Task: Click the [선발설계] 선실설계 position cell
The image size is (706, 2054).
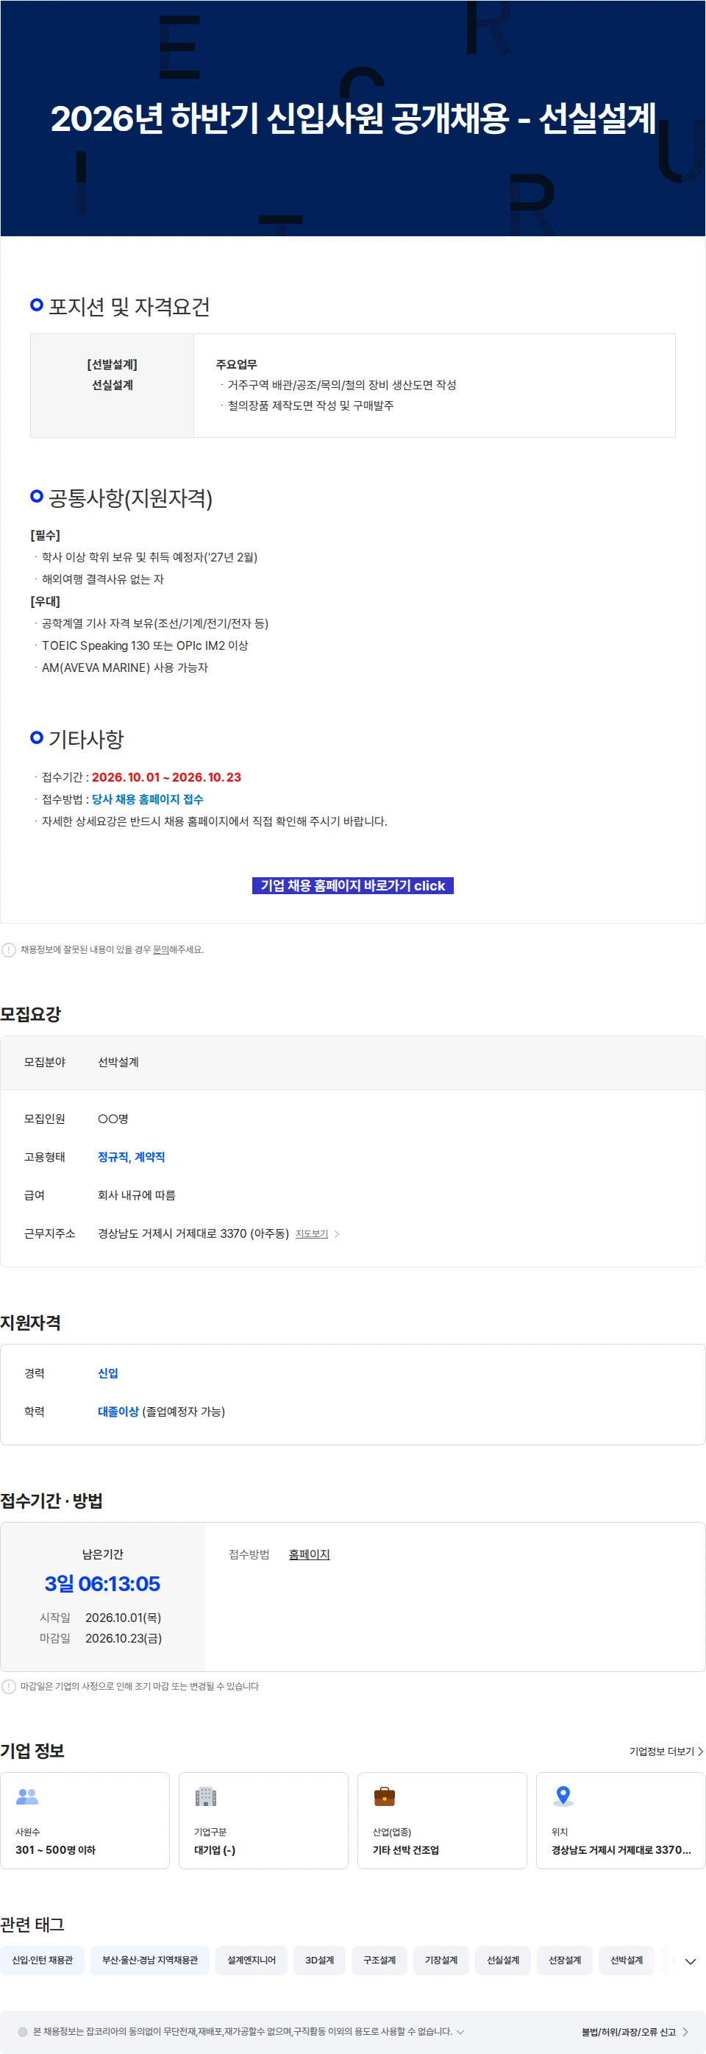Action: coord(113,385)
